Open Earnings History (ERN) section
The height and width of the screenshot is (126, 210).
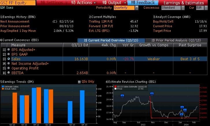pos(18,17)
